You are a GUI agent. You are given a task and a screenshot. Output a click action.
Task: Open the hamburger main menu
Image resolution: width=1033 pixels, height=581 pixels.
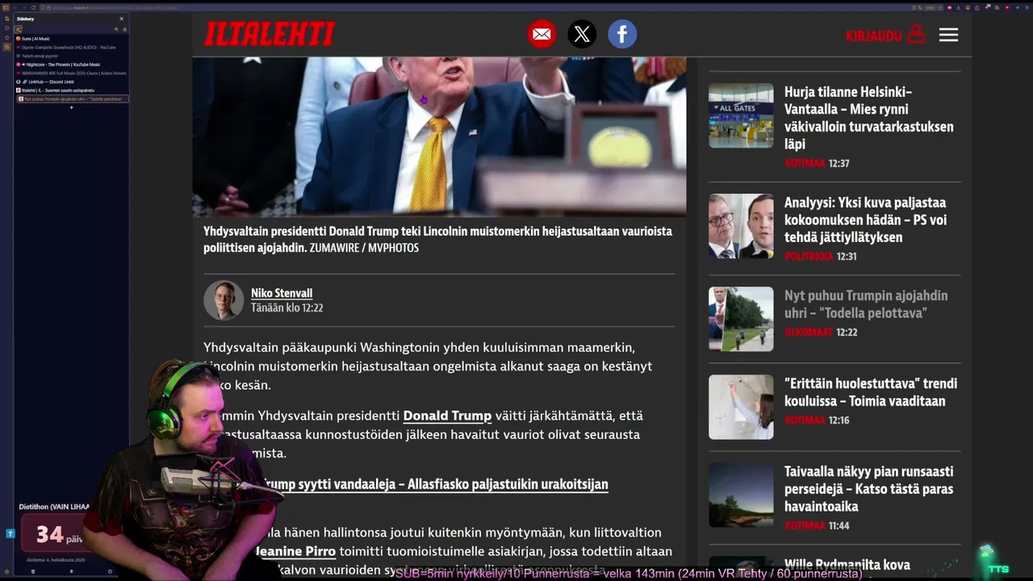[948, 35]
